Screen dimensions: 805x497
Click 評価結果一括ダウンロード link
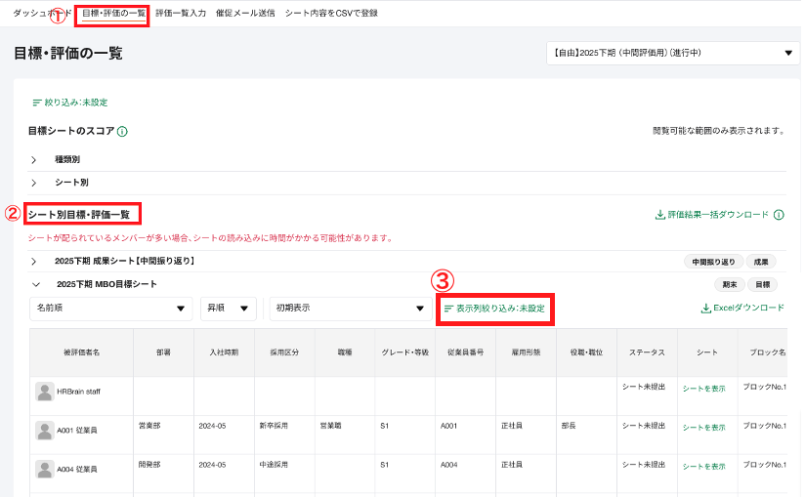coord(712,215)
